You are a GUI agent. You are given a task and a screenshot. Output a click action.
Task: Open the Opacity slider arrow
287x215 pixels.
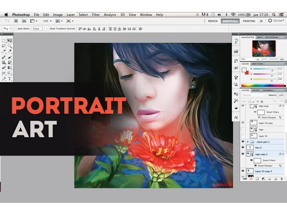[286, 95]
